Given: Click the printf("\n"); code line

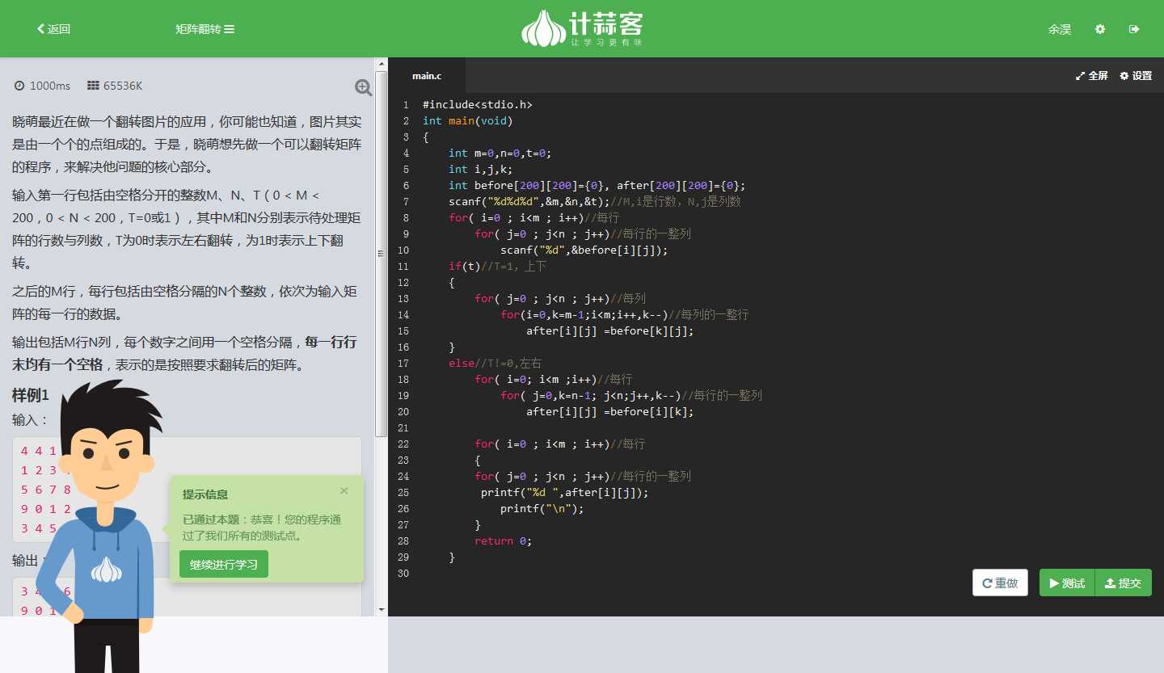Looking at the screenshot, I should [x=542, y=509].
